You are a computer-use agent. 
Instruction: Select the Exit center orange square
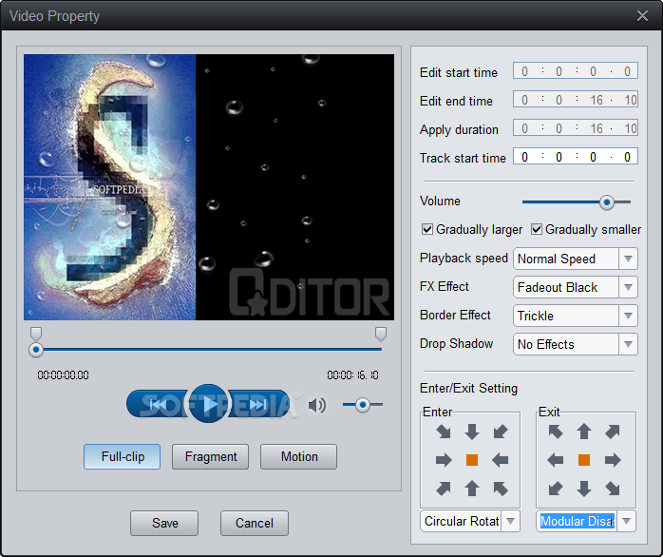point(584,460)
